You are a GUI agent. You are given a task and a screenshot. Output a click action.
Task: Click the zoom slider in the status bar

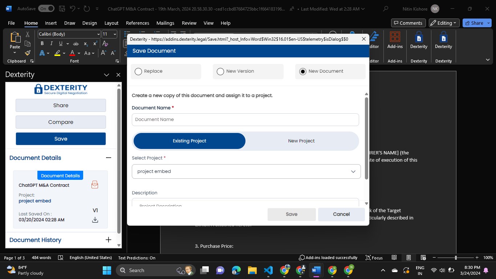click(456, 258)
